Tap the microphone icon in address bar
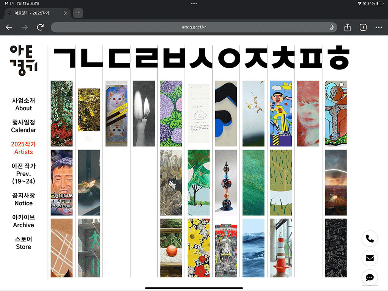Viewport: 388px width, 291px height. point(332,27)
